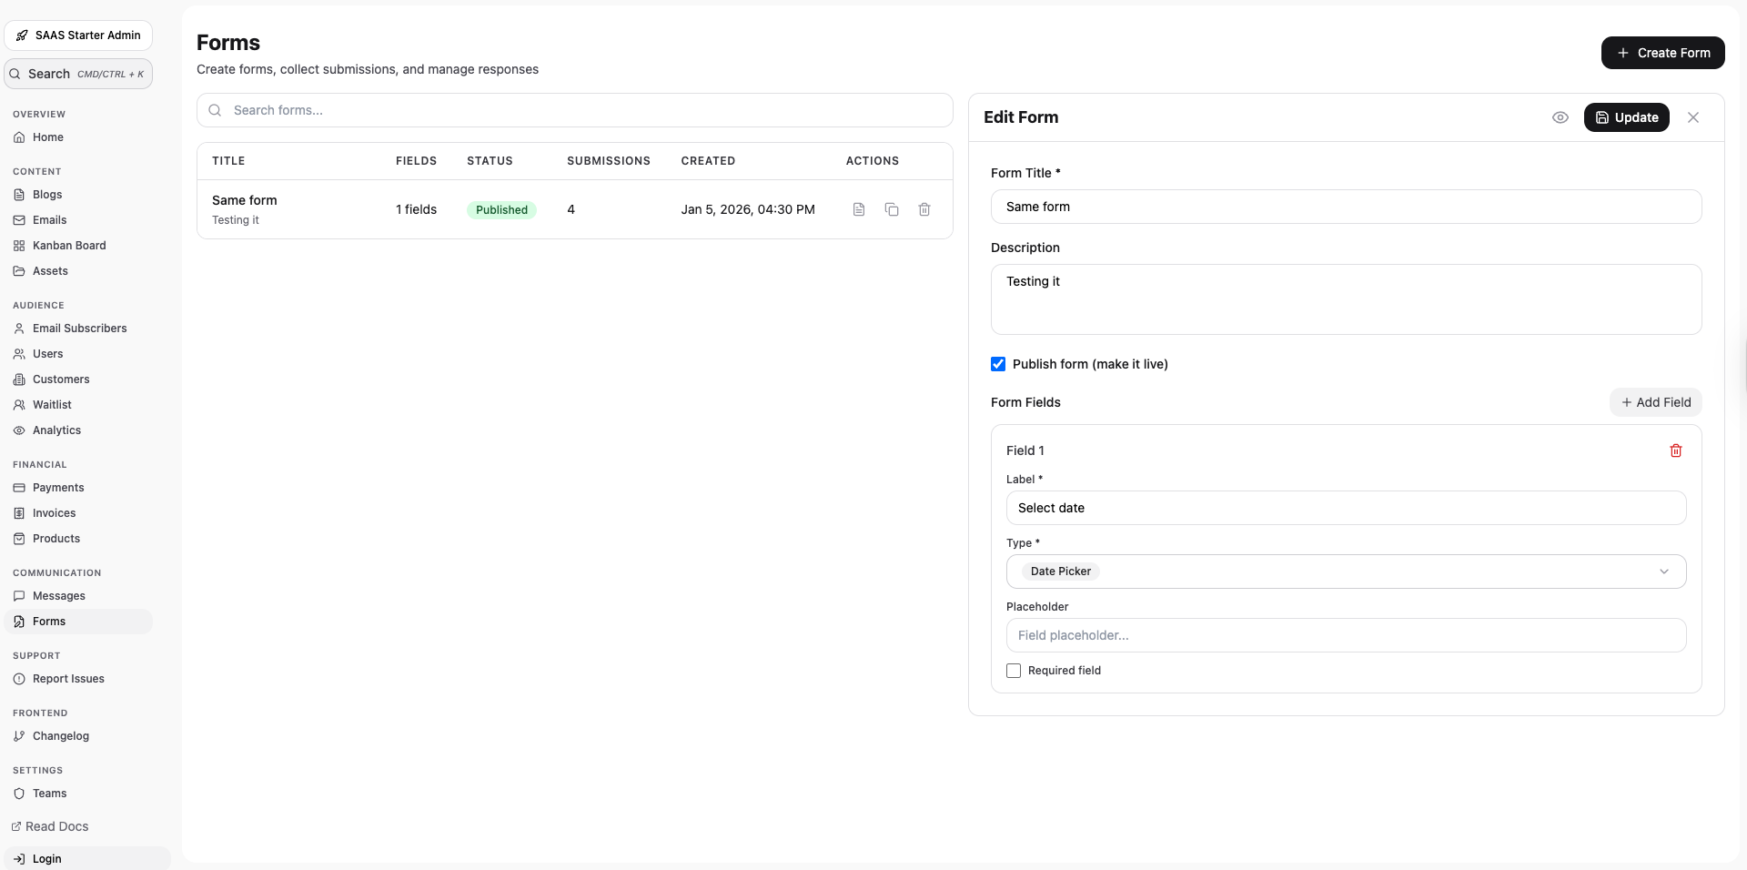Duplicate the Same form via copy icon
The width and height of the screenshot is (1747, 870).
[892, 209]
